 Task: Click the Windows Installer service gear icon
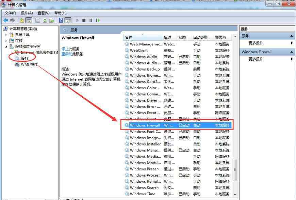(127, 144)
